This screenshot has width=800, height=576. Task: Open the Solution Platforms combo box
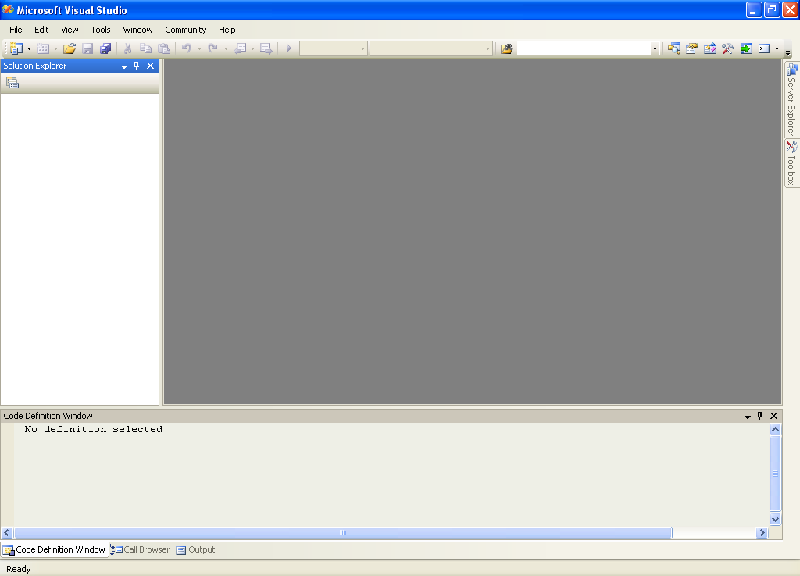[x=431, y=48]
